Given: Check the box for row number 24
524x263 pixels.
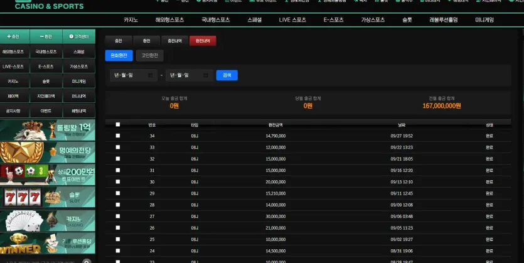Looking at the screenshot, I should pos(117,250).
